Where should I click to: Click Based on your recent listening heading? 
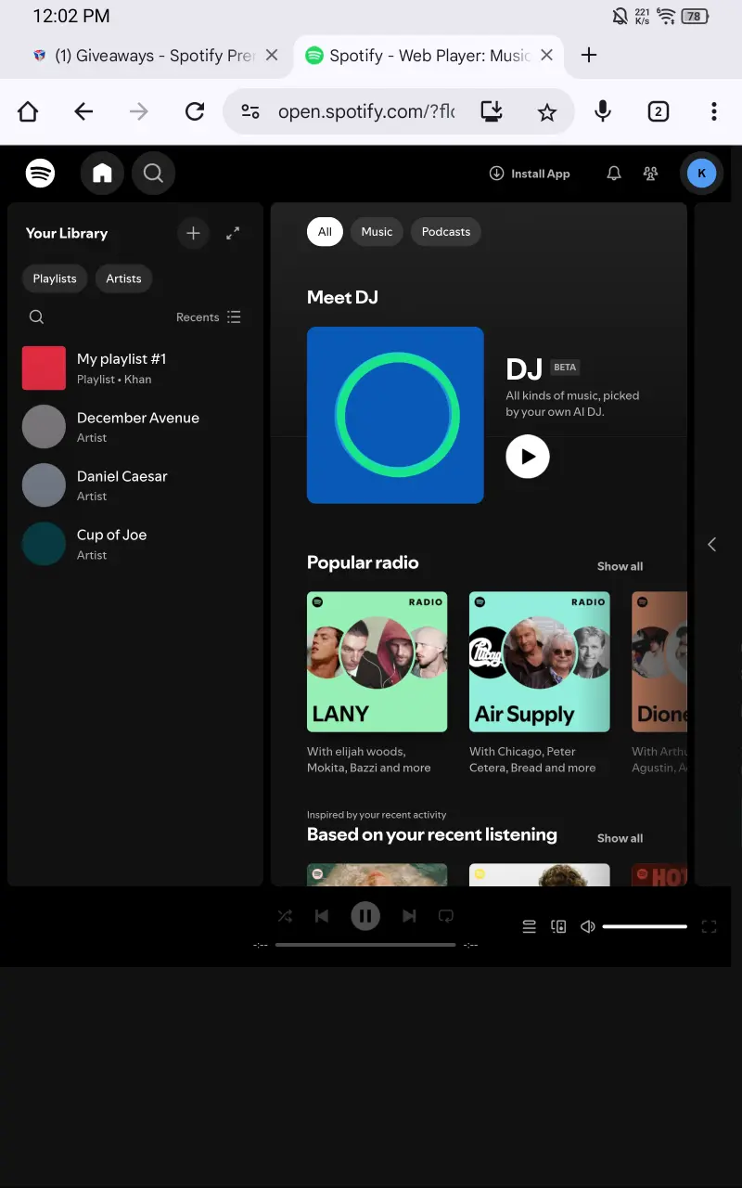coord(432,834)
